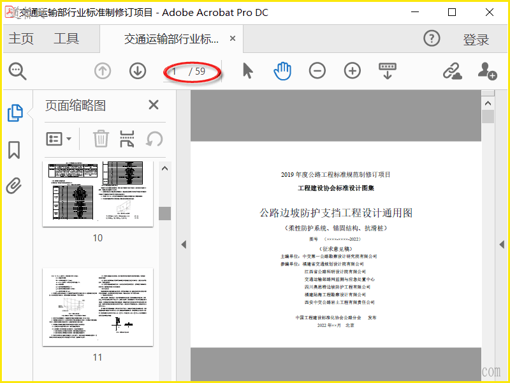Open the attachments paperclip panel
Viewport: 510px width, 383px height.
pos(14,186)
